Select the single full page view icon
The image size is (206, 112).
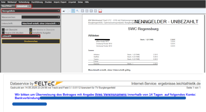pos(91,11)
